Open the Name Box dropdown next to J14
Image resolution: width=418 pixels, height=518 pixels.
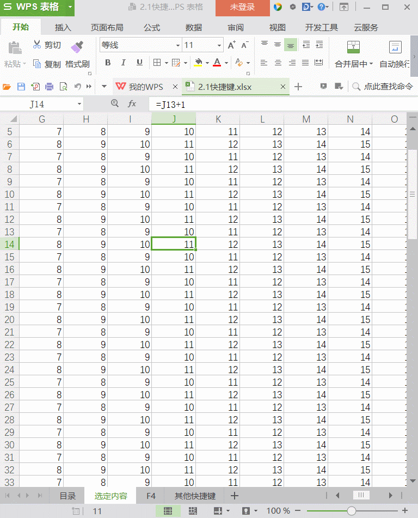pyautogui.click(x=79, y=103)
